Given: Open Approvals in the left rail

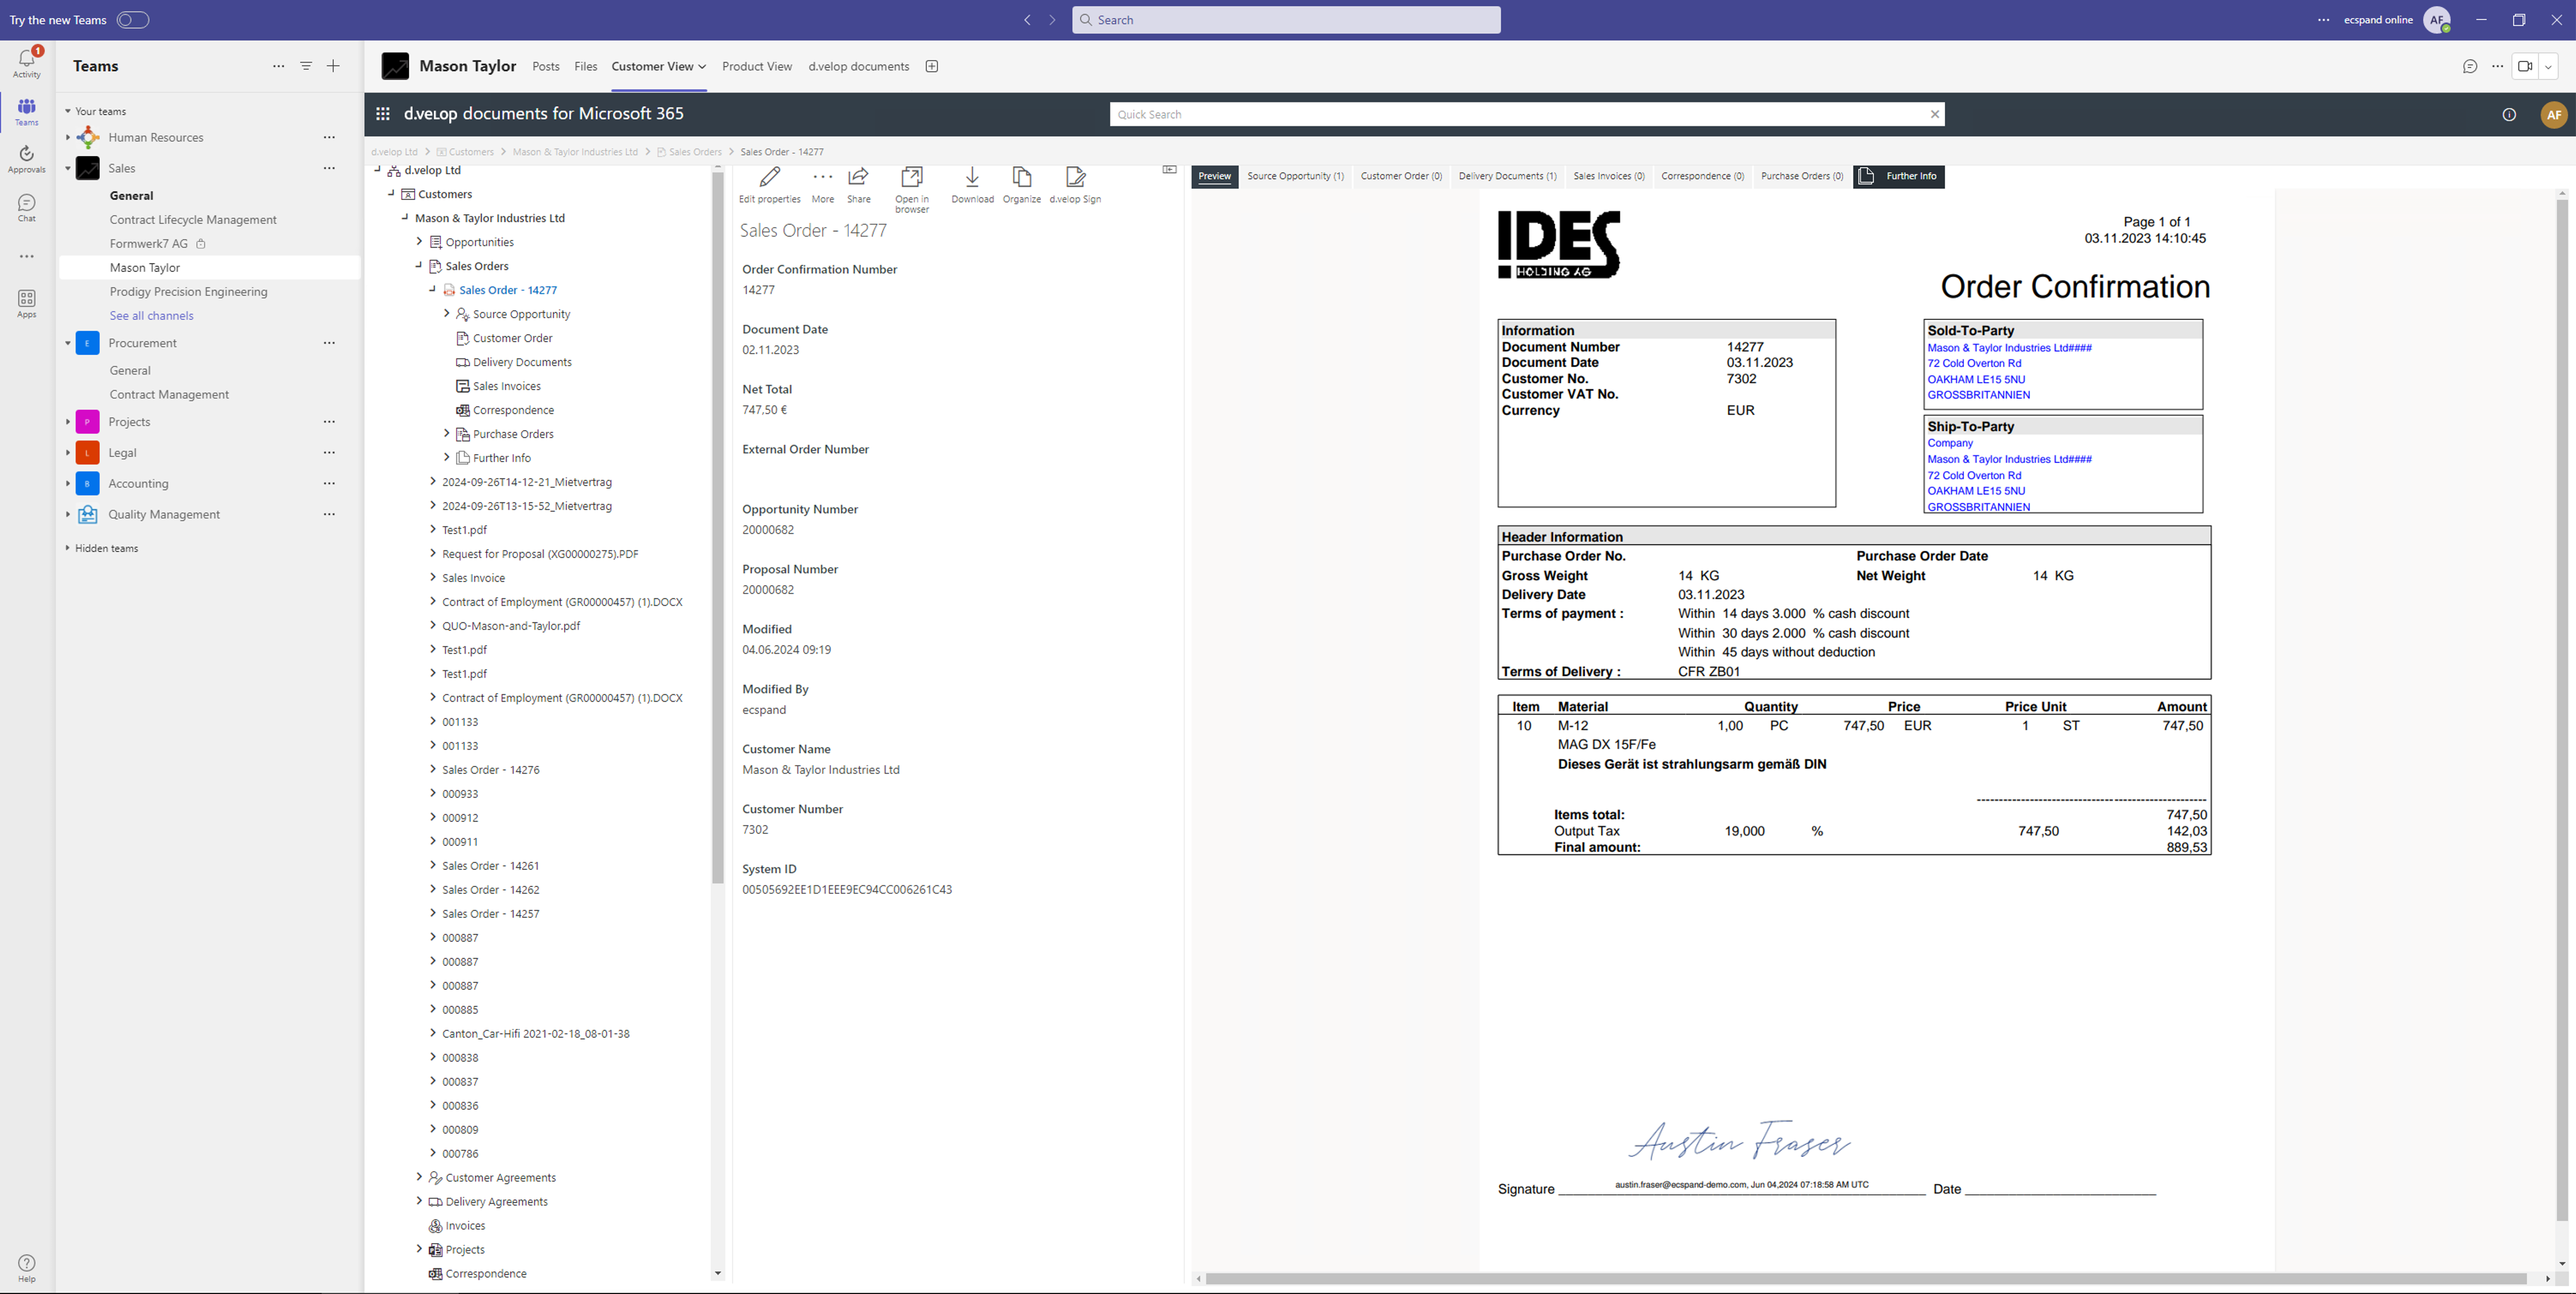Looking at the screenshot, I should (27, 158).
